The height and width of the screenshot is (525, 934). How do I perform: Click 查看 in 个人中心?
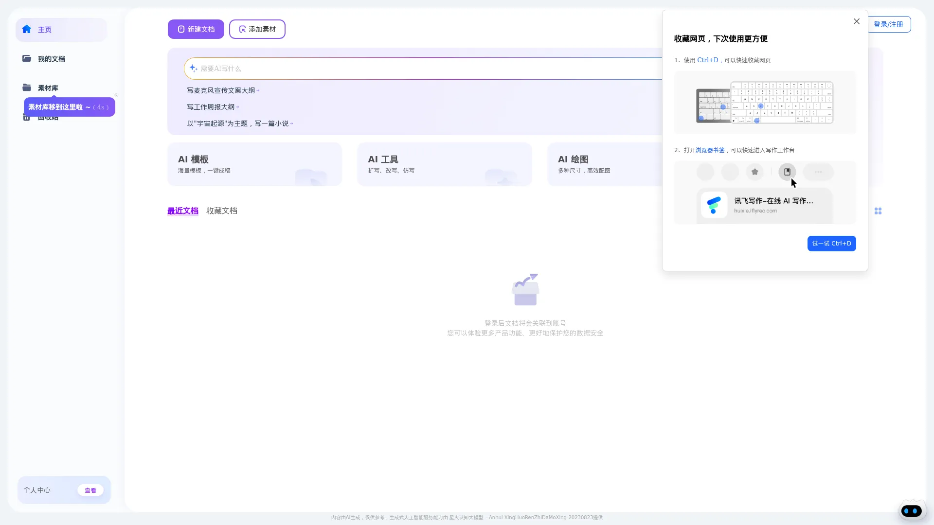point(90,490)
